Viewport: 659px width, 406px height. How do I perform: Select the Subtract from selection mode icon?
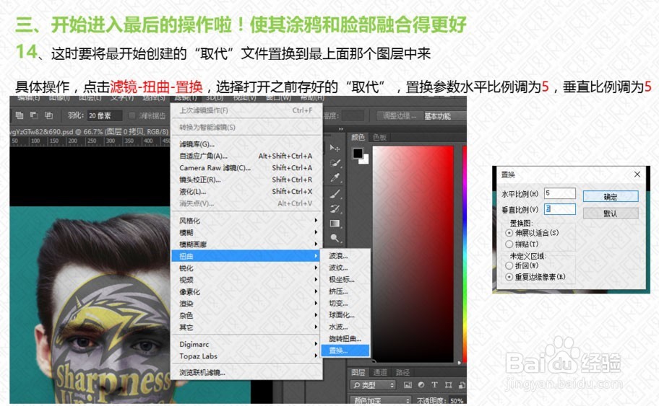[35, 115]
